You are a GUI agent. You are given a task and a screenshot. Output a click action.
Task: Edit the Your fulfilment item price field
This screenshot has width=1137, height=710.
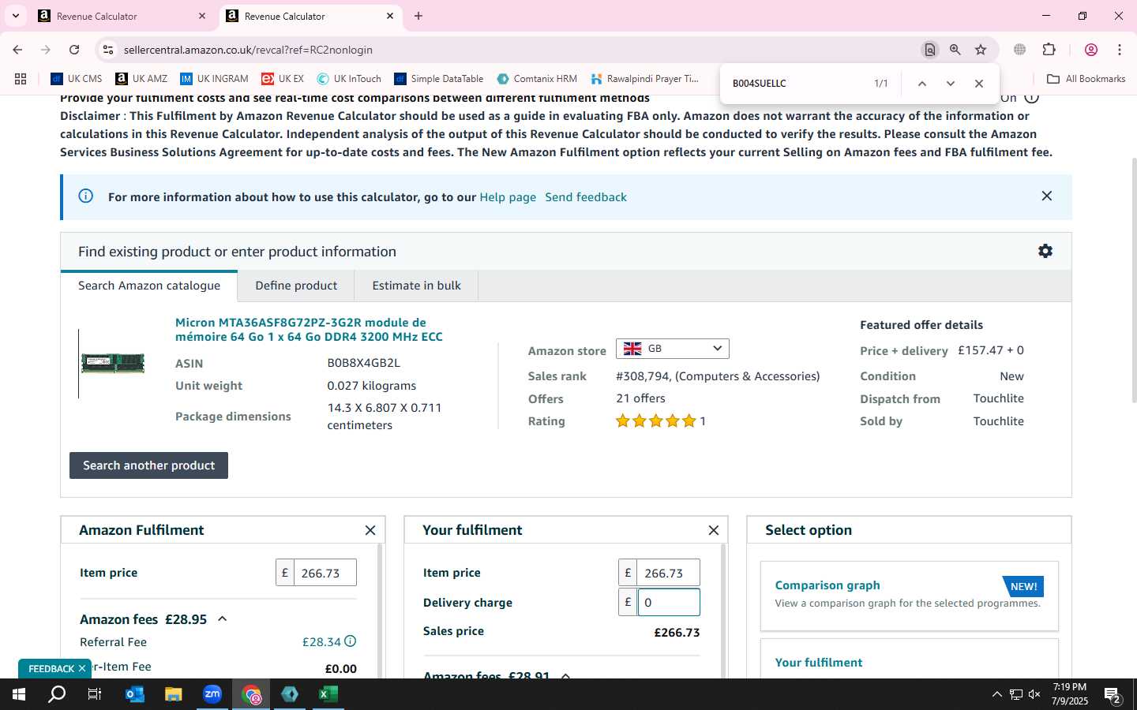668,573
